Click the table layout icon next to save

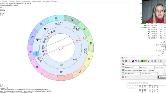[x=136, y=61]
